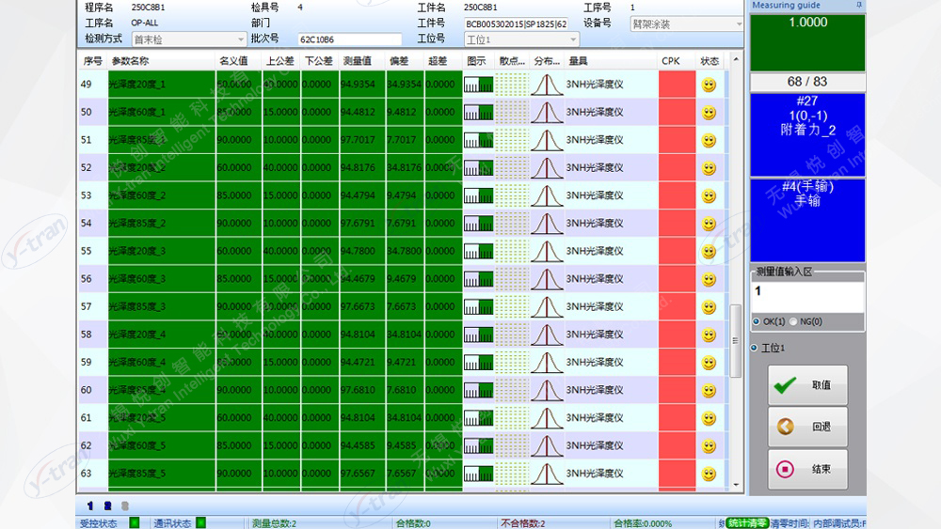
Task: Click the 批次号 input field
Action: [x=348, y=39]
